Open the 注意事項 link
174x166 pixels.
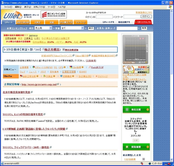pyautogui.click(x=91, y=60)
